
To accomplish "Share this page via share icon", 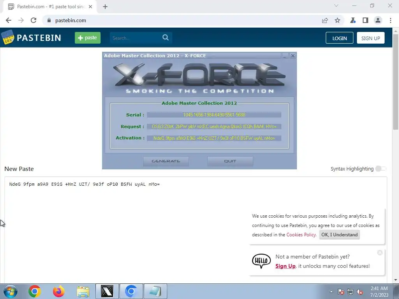I will [x=325, y=20].
